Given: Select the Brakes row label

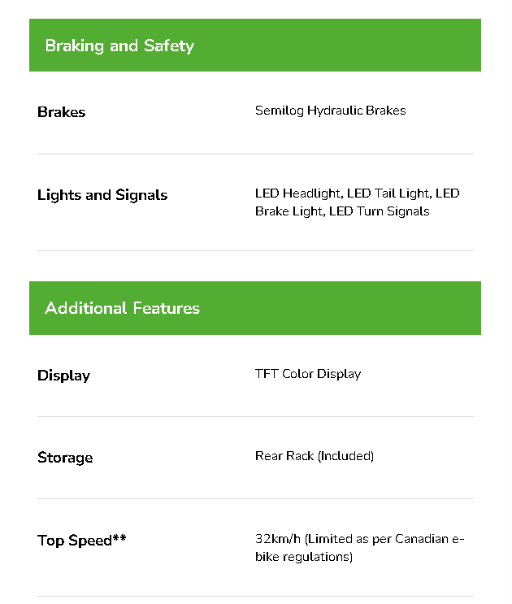Looking at the screenshot, I should [61, 112].
